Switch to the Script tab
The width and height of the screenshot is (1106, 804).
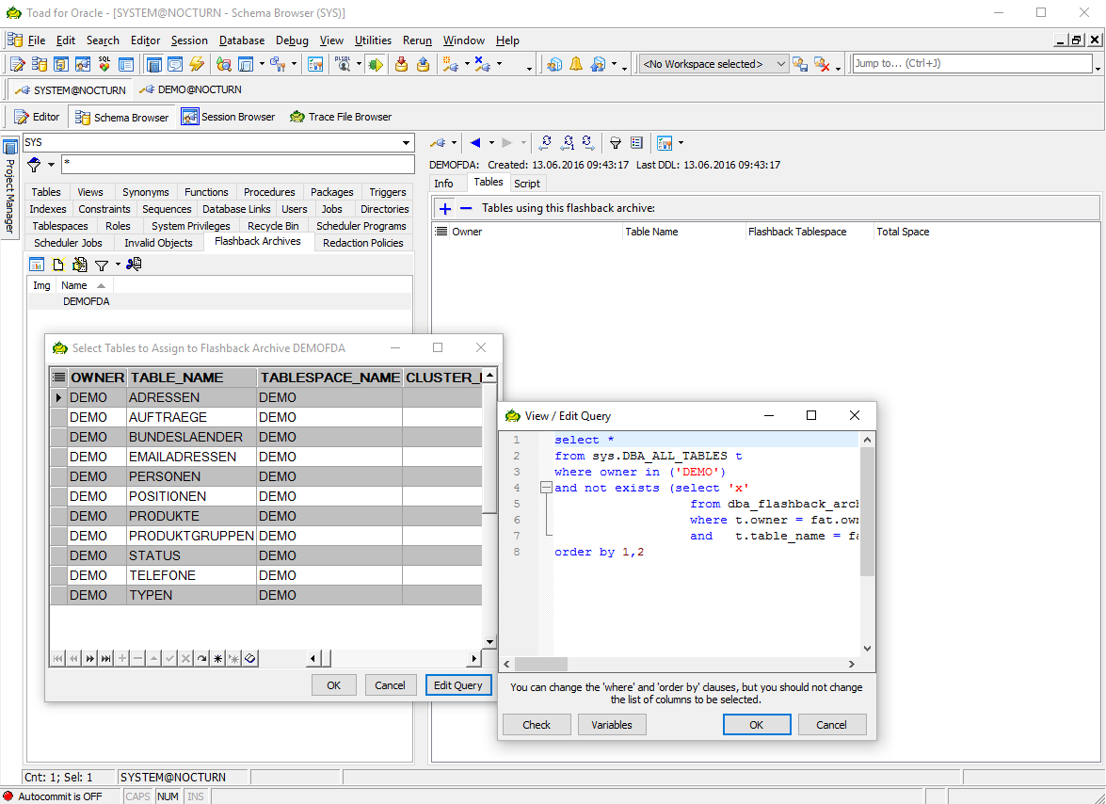(x=527, y=184)
